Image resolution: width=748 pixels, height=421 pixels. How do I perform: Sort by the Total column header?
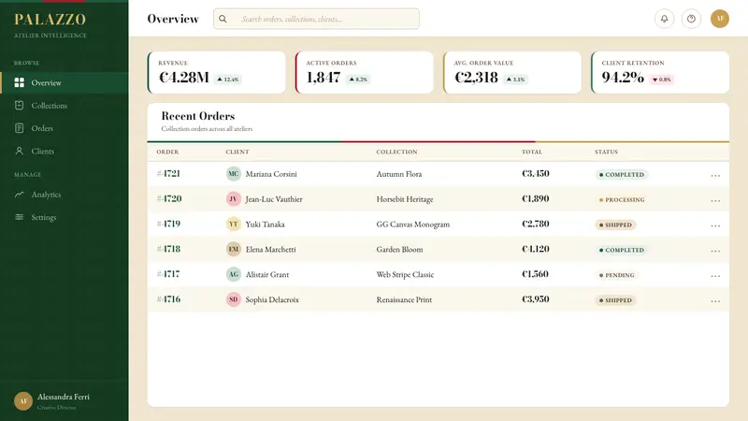pyautogui.click(x=531, y=152)
